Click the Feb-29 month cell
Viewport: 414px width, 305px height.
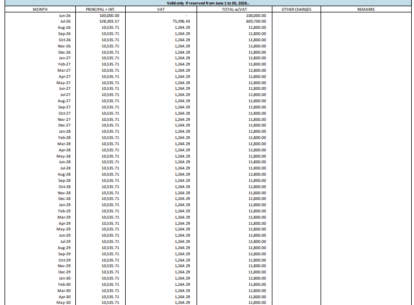(x=65, y=211)
